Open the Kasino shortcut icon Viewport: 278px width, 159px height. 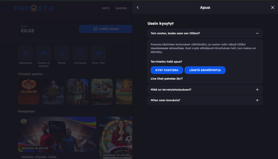[x=62, y=53]
